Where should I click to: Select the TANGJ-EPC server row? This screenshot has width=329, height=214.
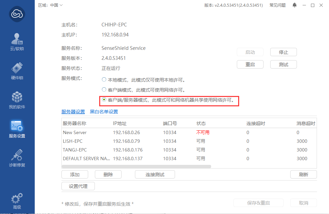(x=189, y=150)
